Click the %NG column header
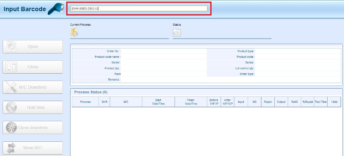 click(x=294, y=102)
